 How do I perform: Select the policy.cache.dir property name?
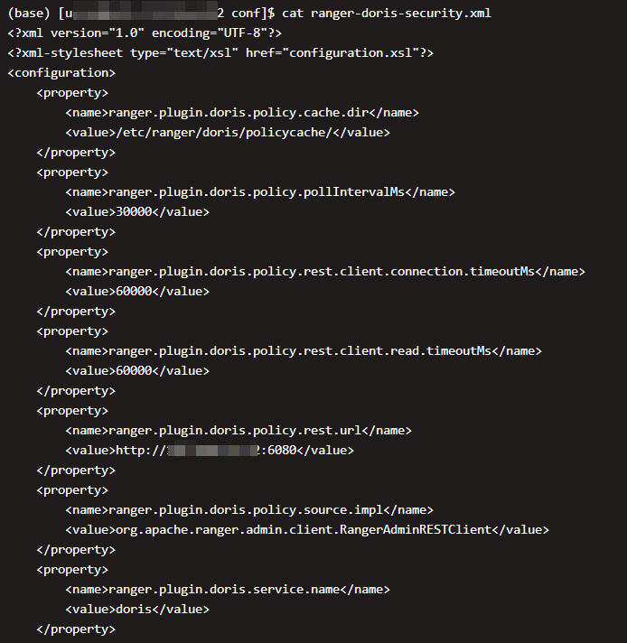click(x=242, y=113)
